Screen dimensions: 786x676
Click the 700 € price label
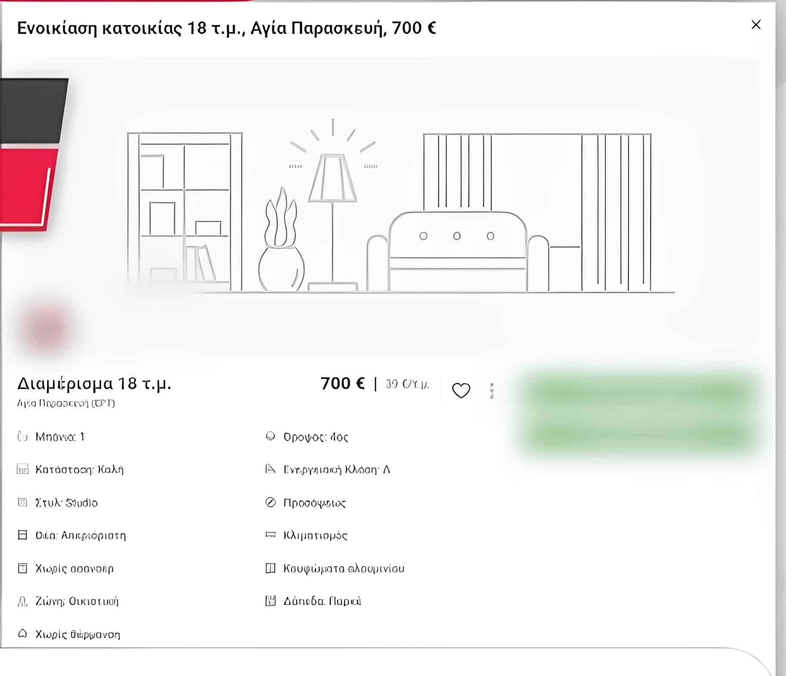[343, 383]
